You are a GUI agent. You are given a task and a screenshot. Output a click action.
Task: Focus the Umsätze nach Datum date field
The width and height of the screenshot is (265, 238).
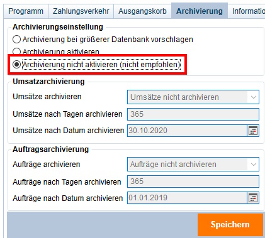tap(187, 131)
